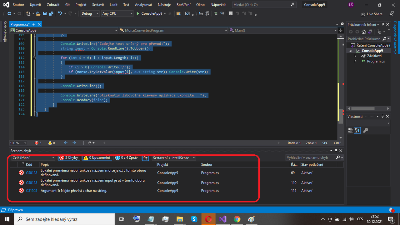Toggle the bookmark icon in the toolbar
This screenshot has height=225, width=400.
point(231,13)
